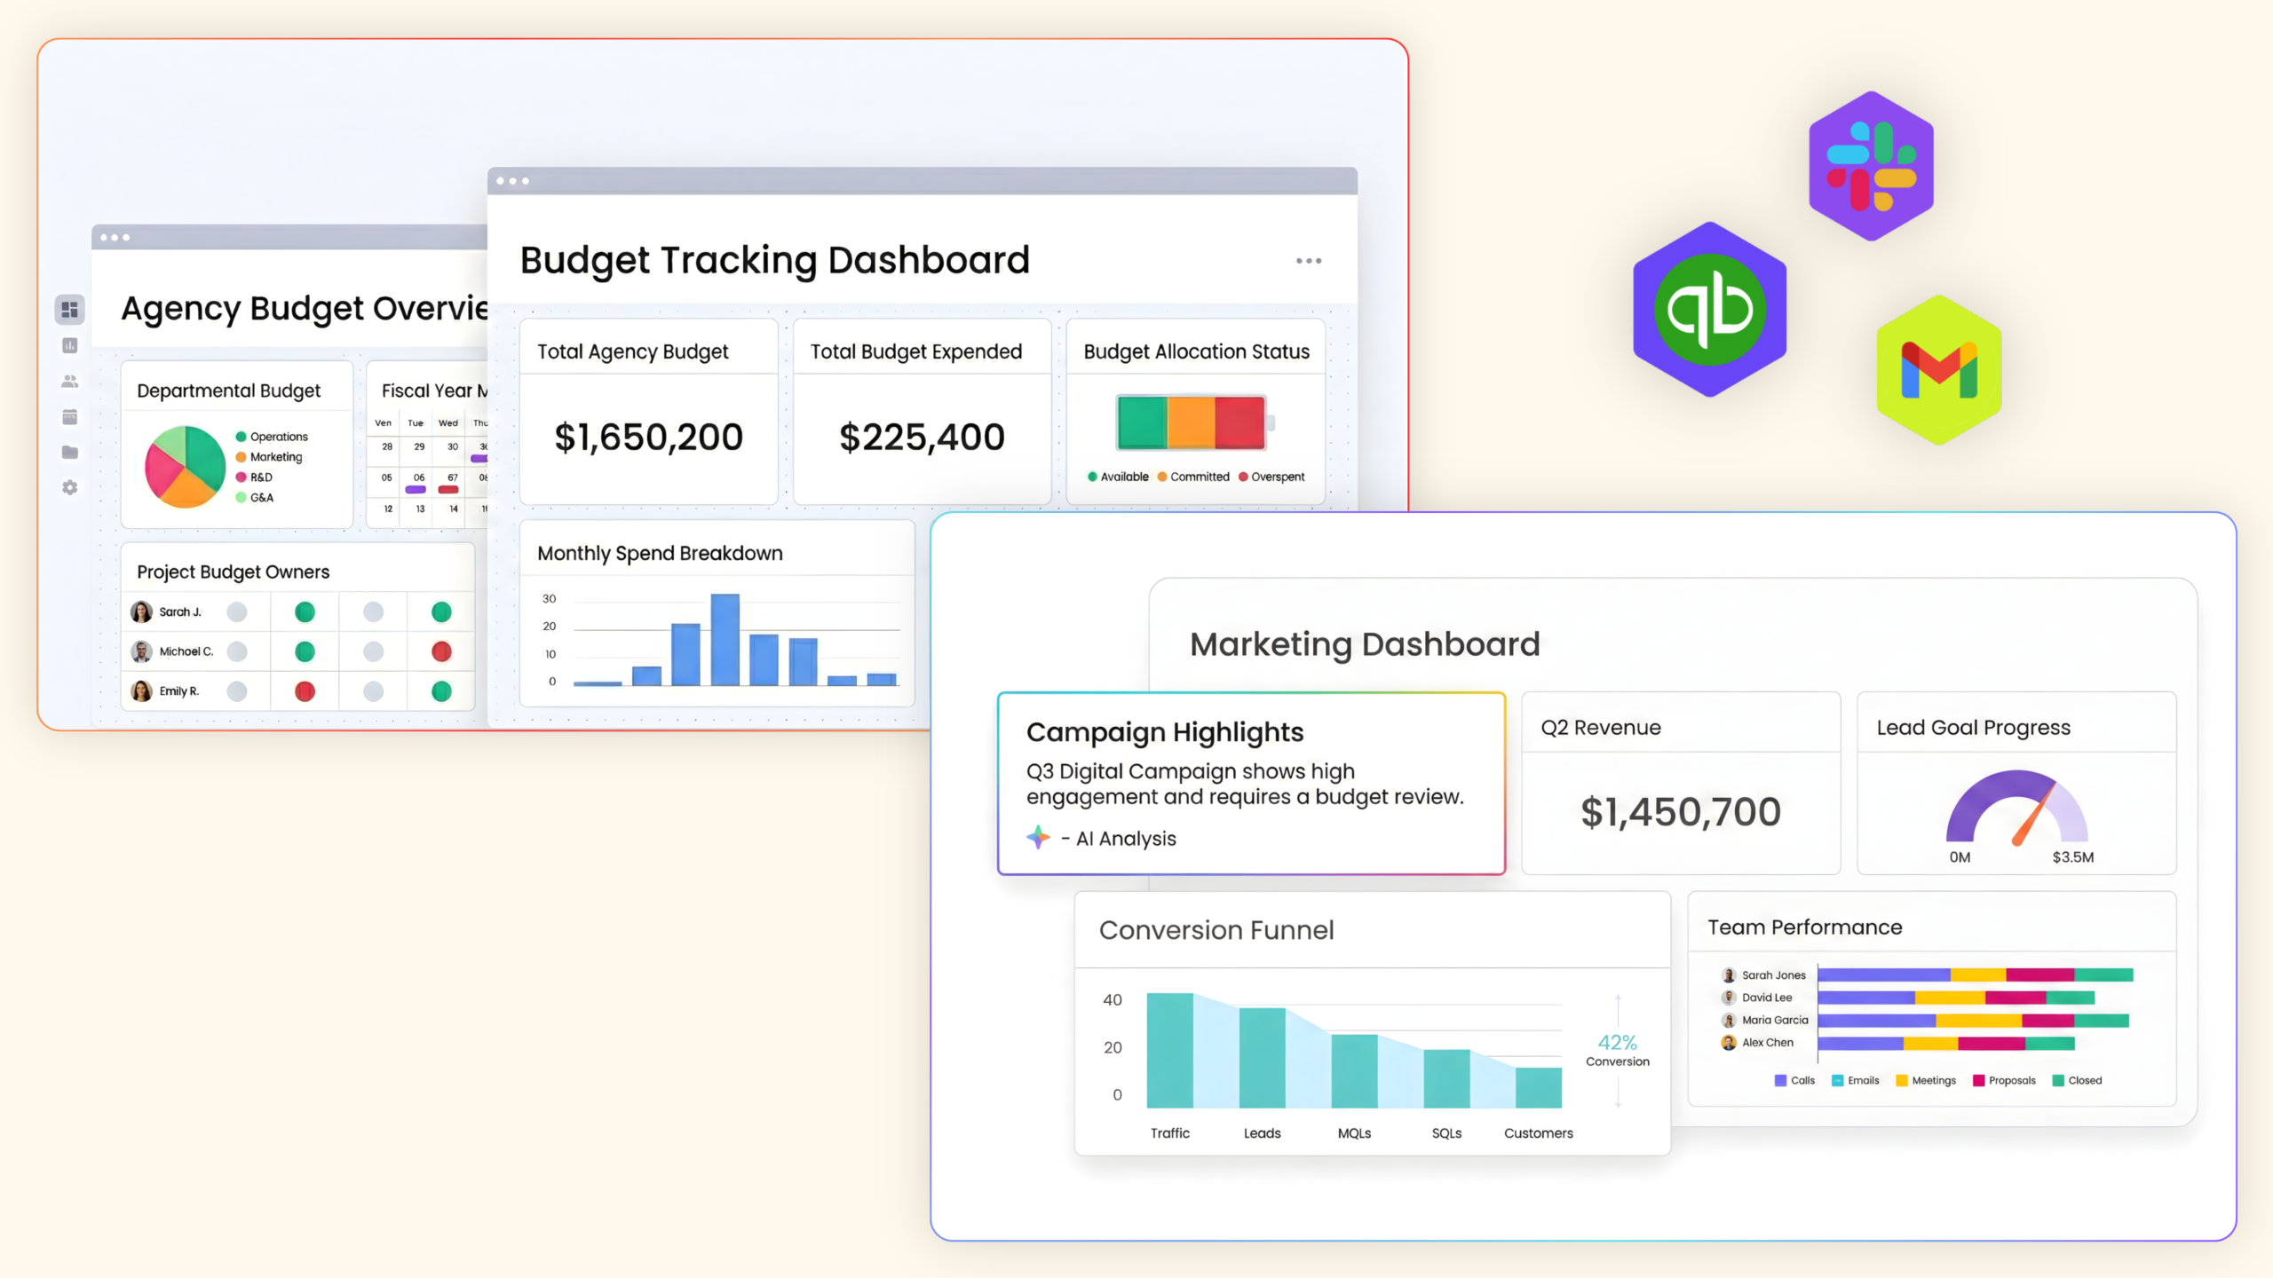Click the red Overspent battery segment

tap(1239, 422)
